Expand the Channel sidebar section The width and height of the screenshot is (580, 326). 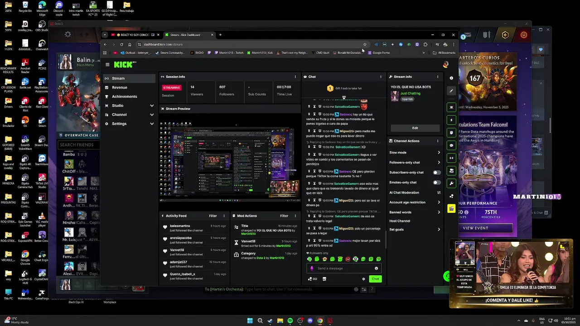click(130, 115)
